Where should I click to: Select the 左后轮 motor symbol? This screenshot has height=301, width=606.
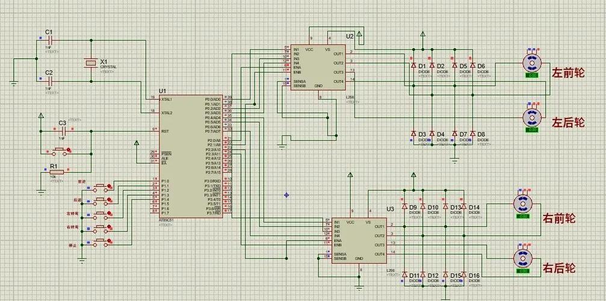531,117
